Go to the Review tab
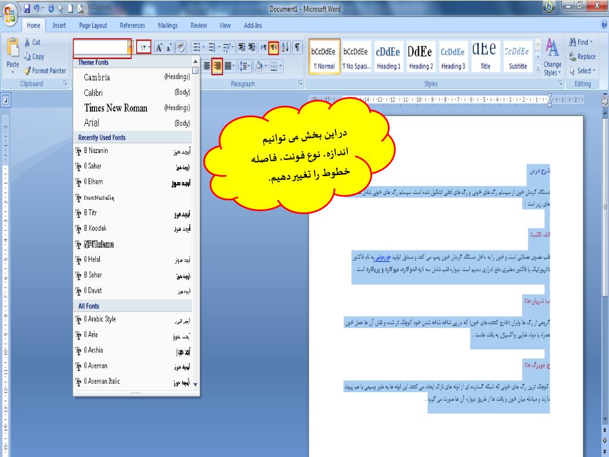The width and height of the screenshot is (609, 457). 199,26
